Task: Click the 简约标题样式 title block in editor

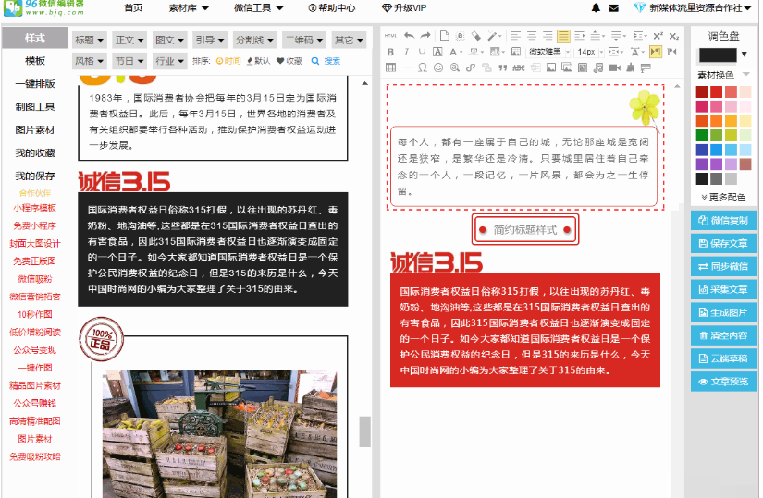Action: [x=525, y=229]
